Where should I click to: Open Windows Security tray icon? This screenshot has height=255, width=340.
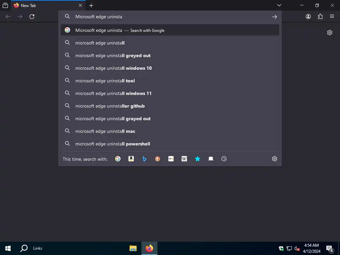(x=281, y=248)
